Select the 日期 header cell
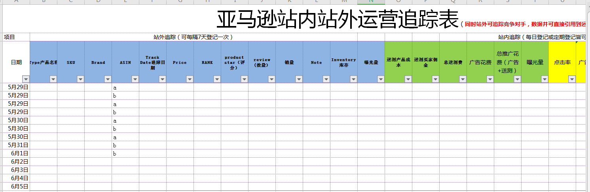This screenshot has width=590, height=192. (x=16, y=62)
